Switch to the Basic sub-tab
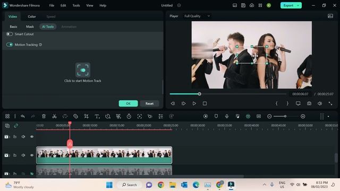Viewport: 340px width, 191px height. click(13, 27)
